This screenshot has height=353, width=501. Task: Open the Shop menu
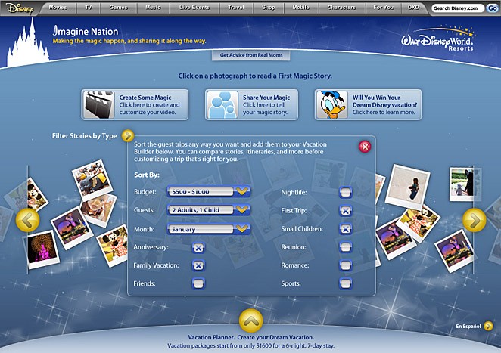pos(269,8)
